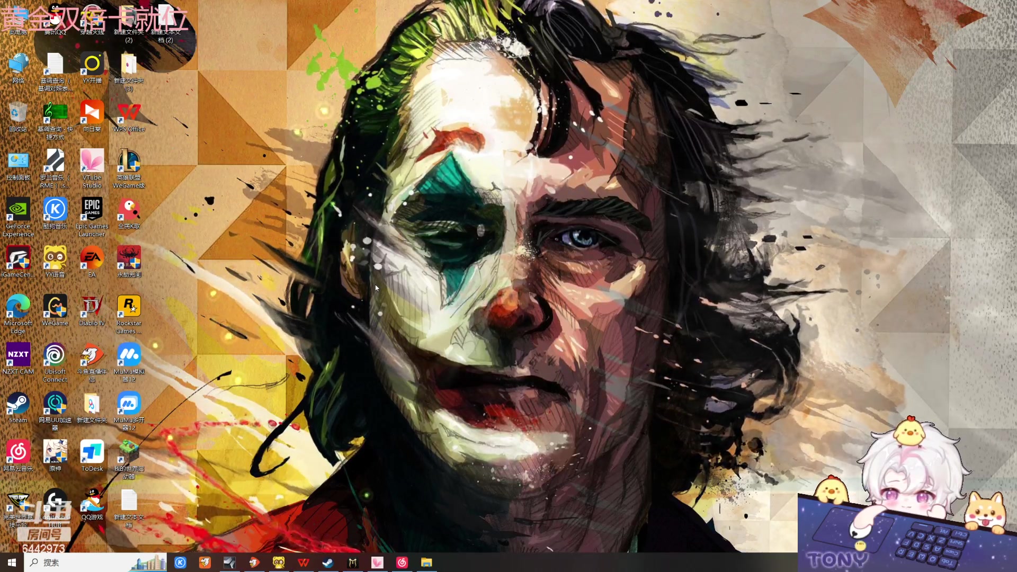Open File Explorer from the taskbar
The height and width of the screenshot is (572, 1017).
426,562
